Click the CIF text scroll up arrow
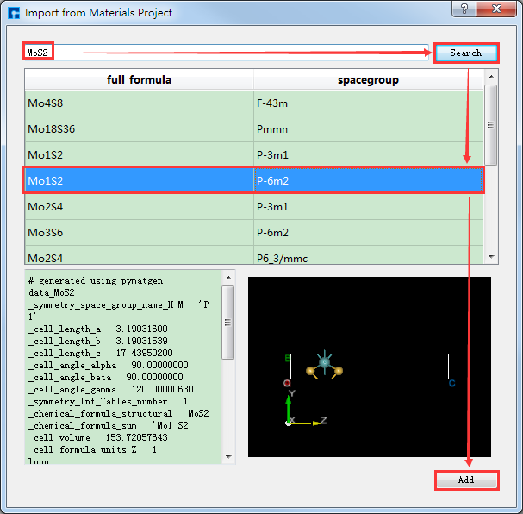Image resolution: width=523 pixels, height=514 pixels. [x=227, y=278]
